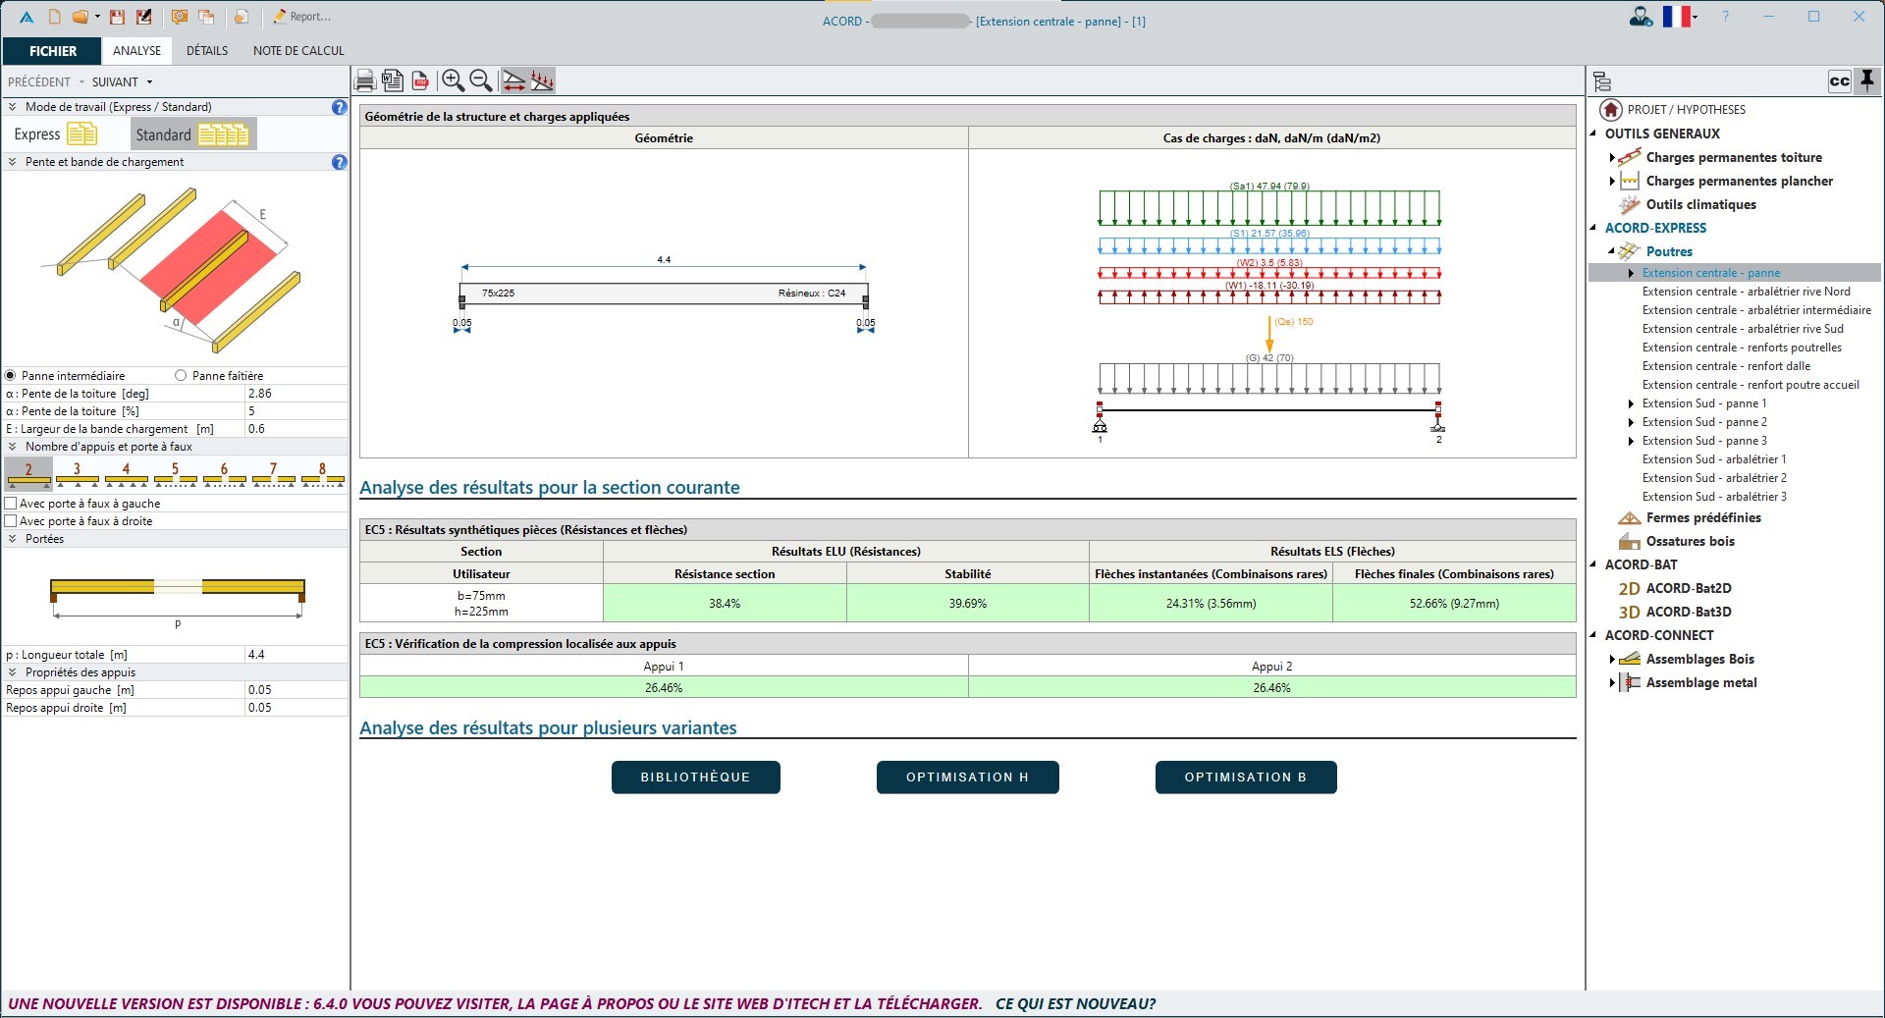This screenshot has width=1885, height=1018.
Task: Select Panne intermédiaire radio button
Action: [x=12, y=376]
